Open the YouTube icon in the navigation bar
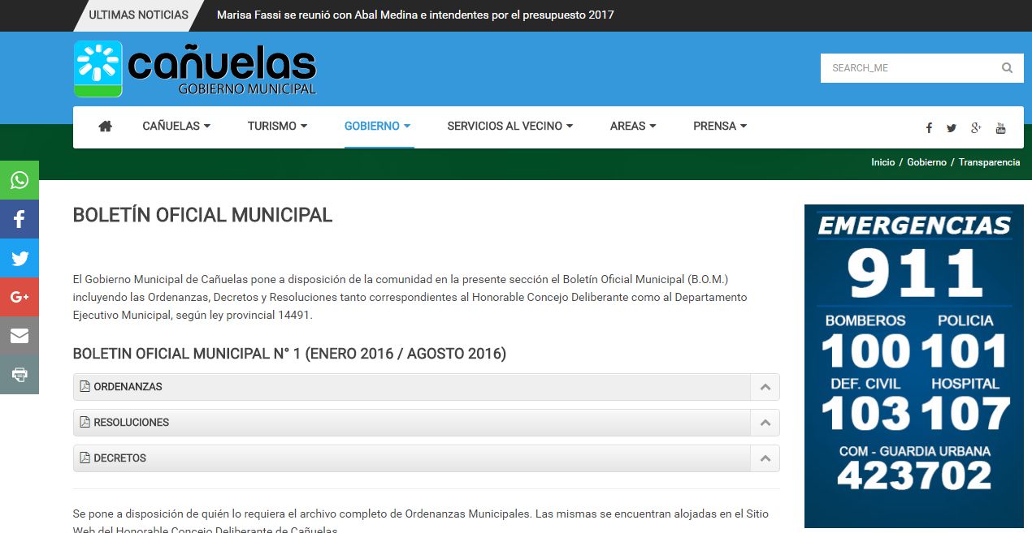 coord(1000,128)
